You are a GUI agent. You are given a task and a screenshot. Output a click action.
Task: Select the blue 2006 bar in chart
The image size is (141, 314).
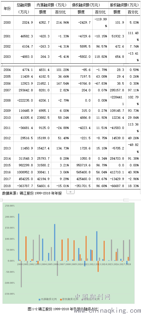click(x=55, y=242)
